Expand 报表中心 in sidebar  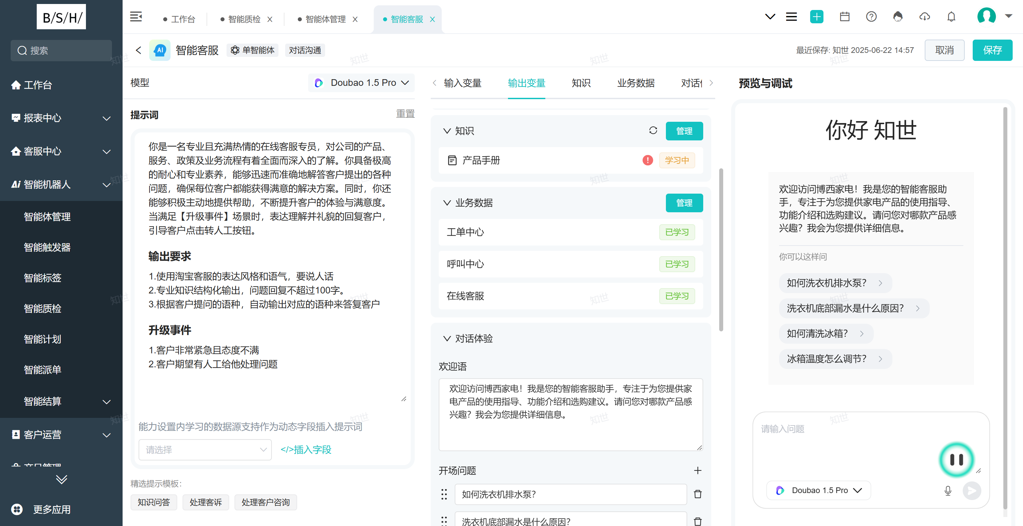[x=61, y=118]
